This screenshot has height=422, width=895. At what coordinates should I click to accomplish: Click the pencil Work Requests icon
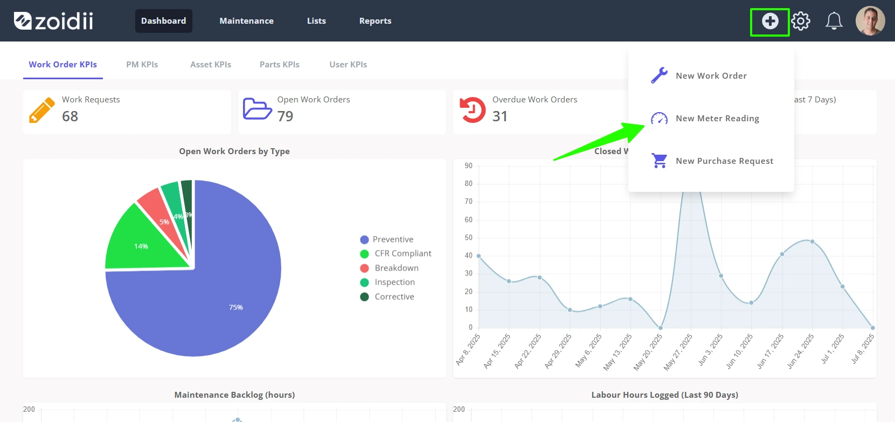click(x=42, y=110)
